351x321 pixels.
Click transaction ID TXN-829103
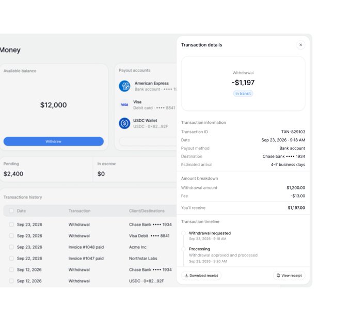coord(293,132)
